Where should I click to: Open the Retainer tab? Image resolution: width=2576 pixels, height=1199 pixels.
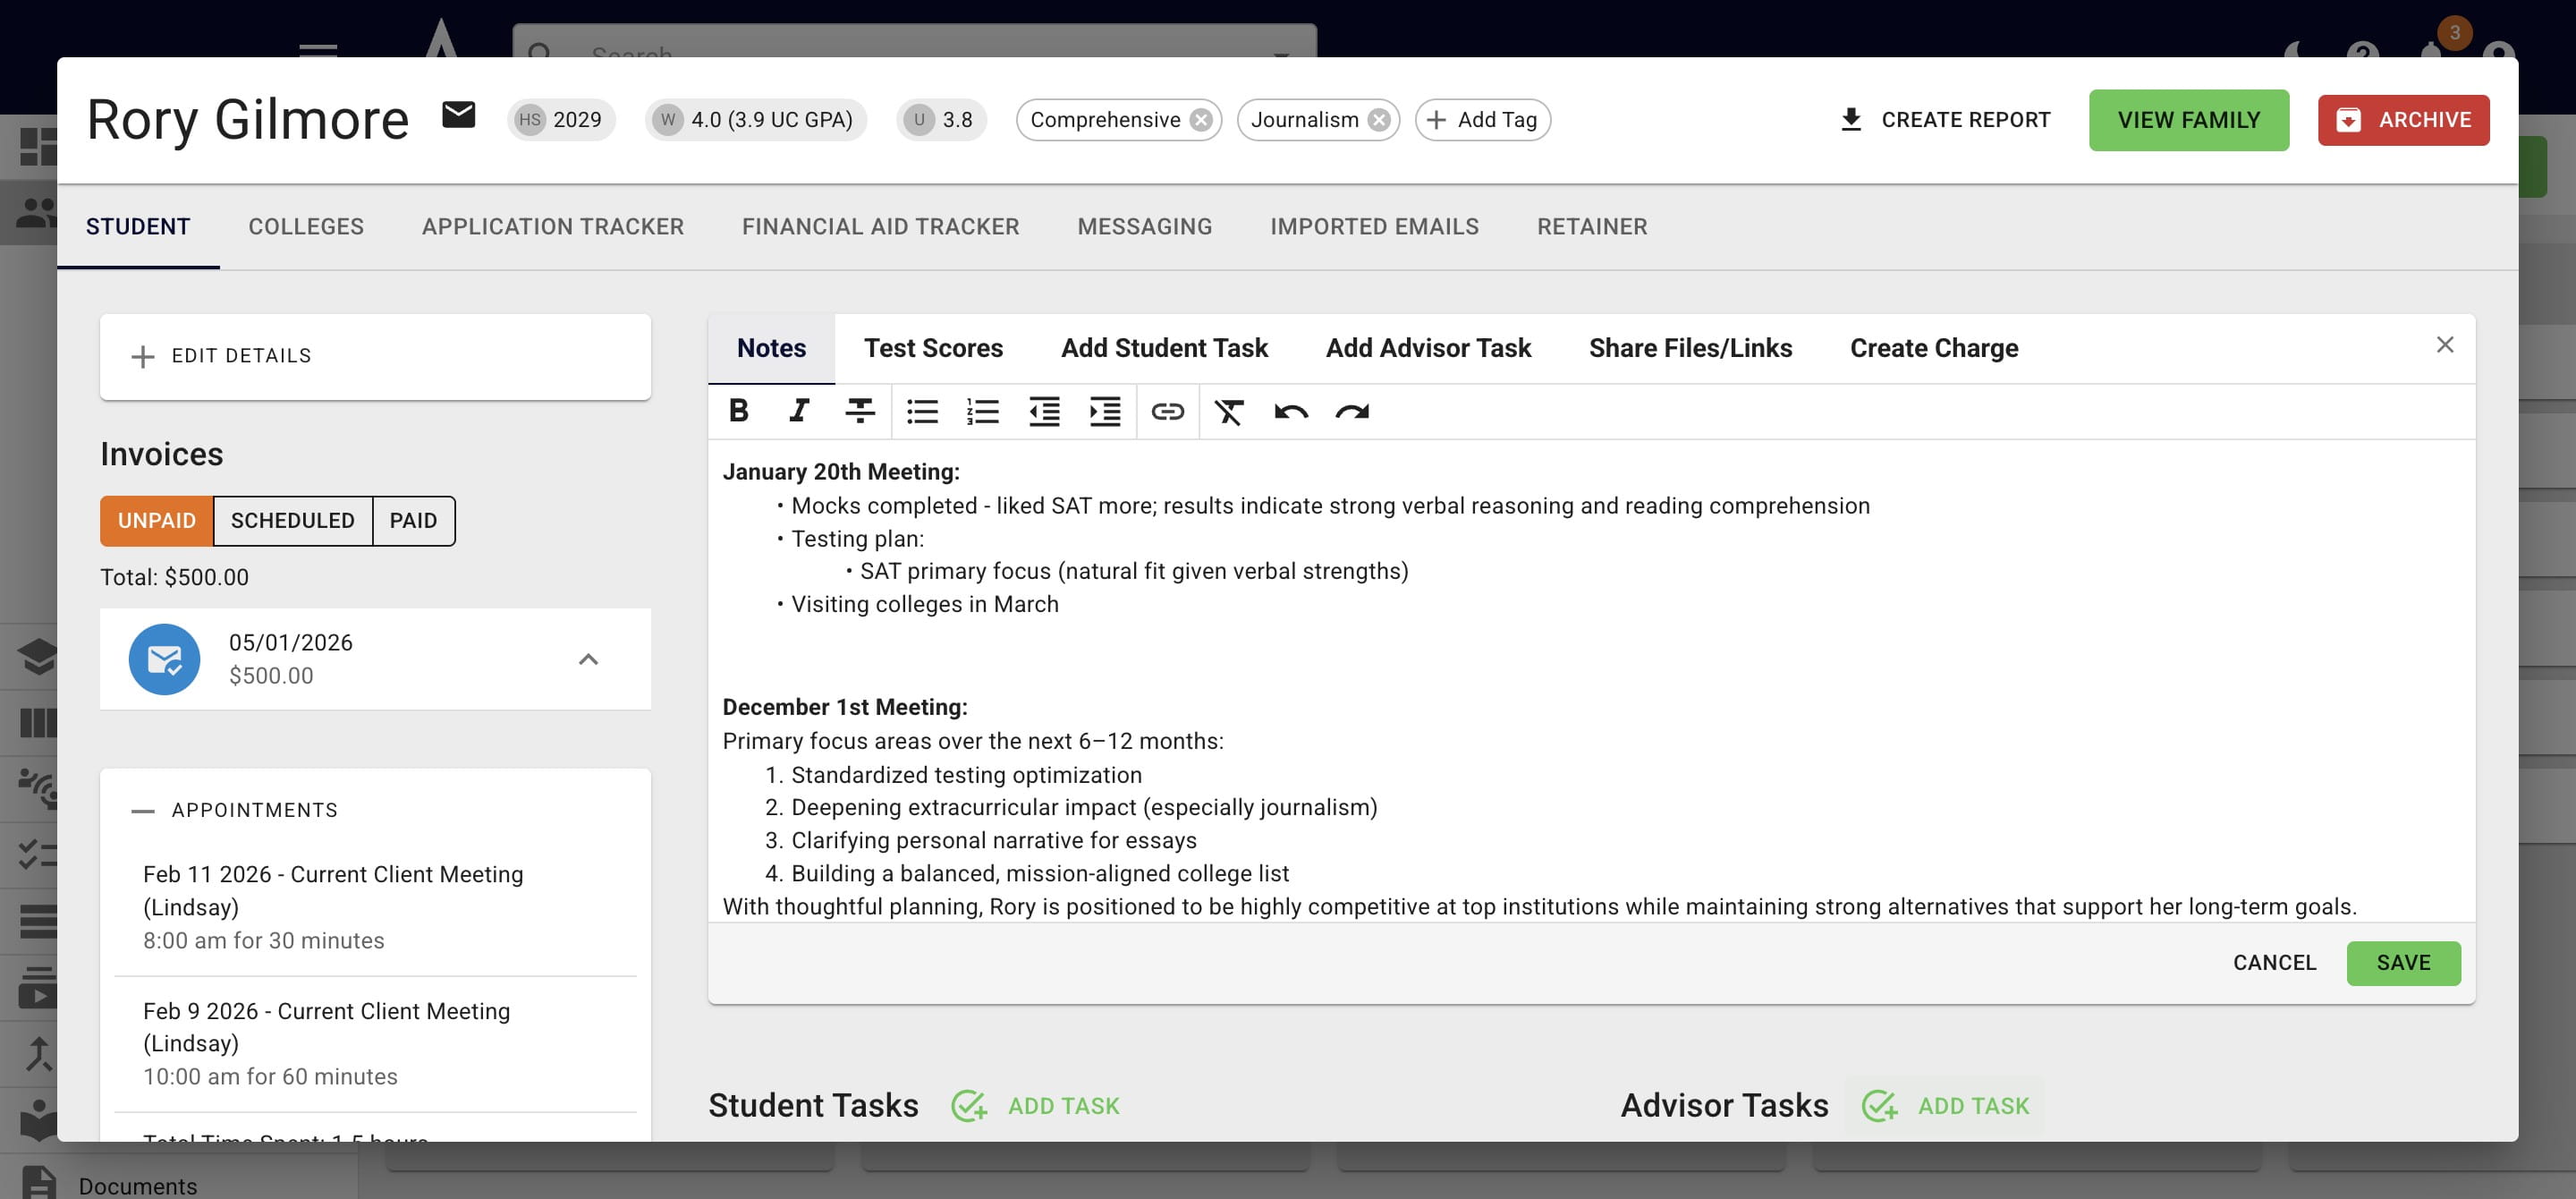pos(1592,227)
